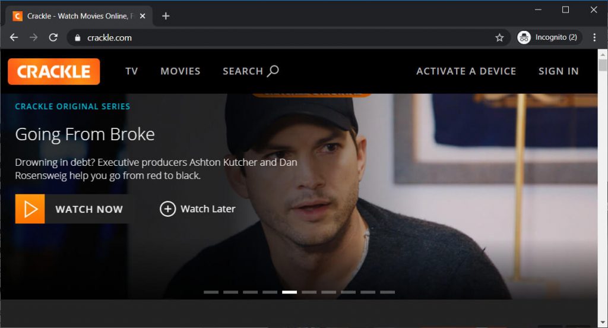Open the Chrome three-dot menu
Image resolution: width=608 pixels, height=328 pixels.
(594, 37)
